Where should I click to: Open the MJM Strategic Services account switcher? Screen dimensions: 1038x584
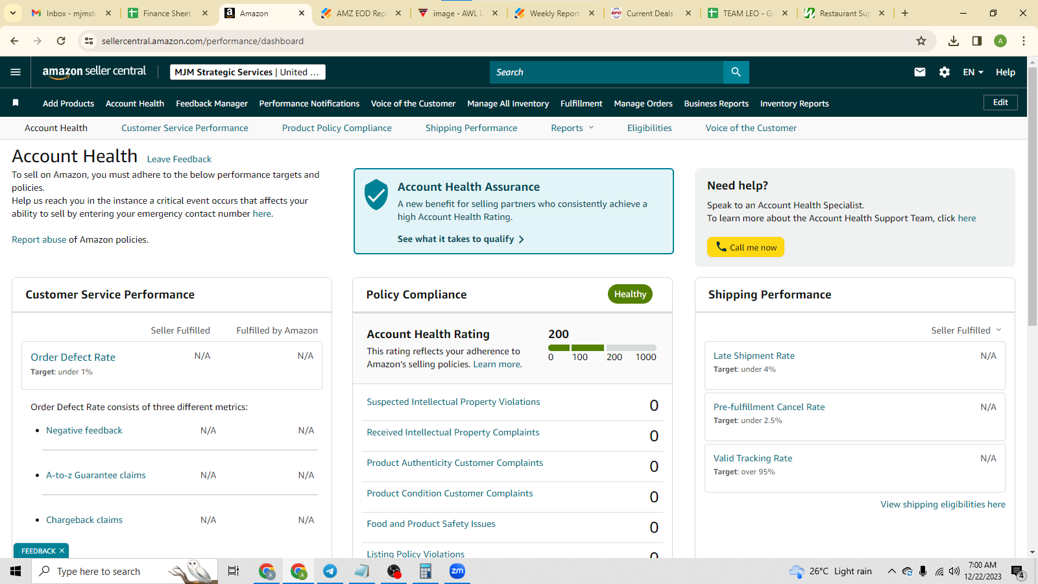tap(248, 72)
